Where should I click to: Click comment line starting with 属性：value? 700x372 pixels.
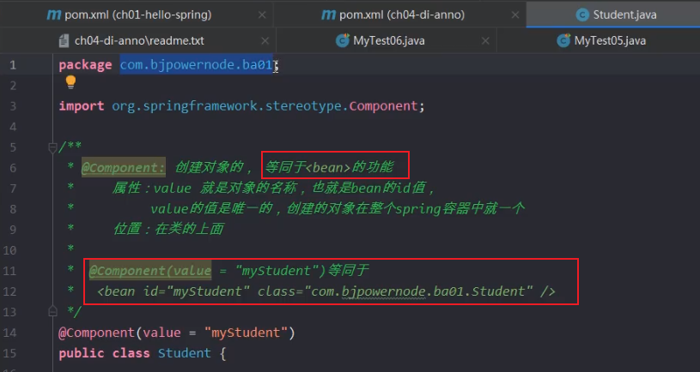(x=273, y=189)
